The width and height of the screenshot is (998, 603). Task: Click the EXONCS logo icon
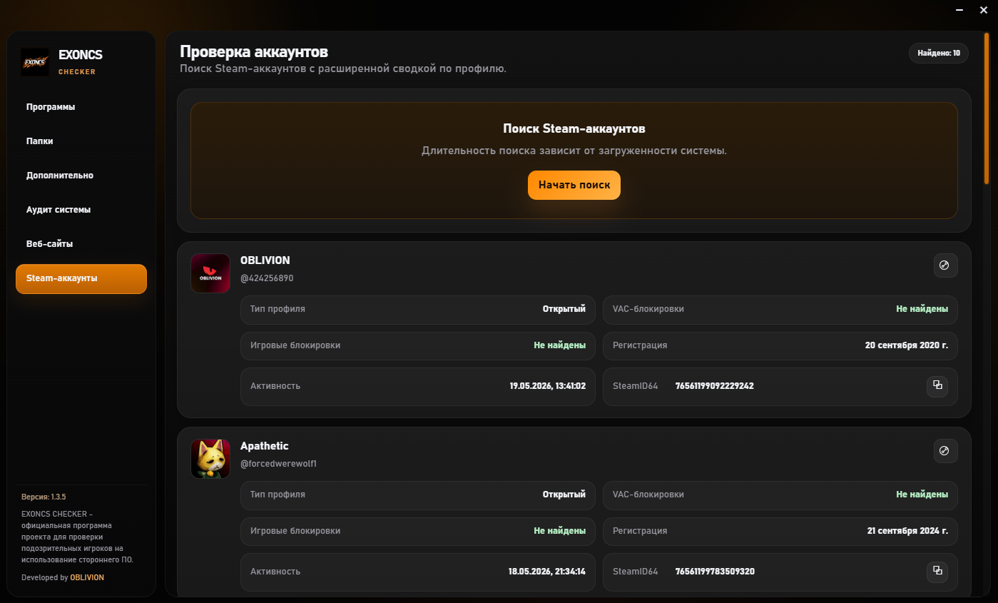pyautogui.click(x=35, y=62)
